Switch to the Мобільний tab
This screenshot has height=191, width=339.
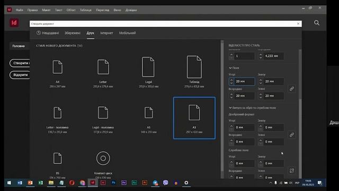click(127, 33)
